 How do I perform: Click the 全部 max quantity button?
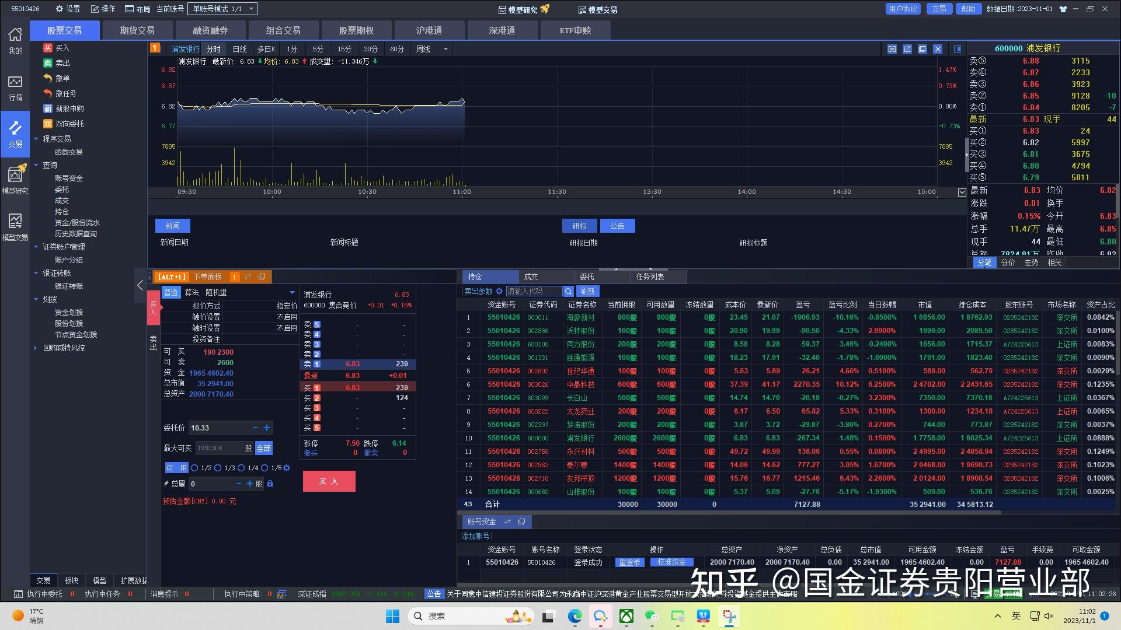263,448
